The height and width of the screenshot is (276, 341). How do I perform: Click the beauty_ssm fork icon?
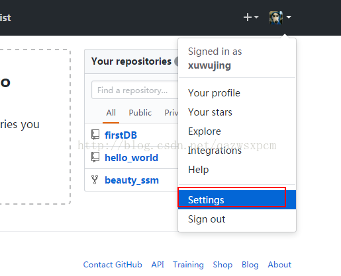(x=95, y=180)
